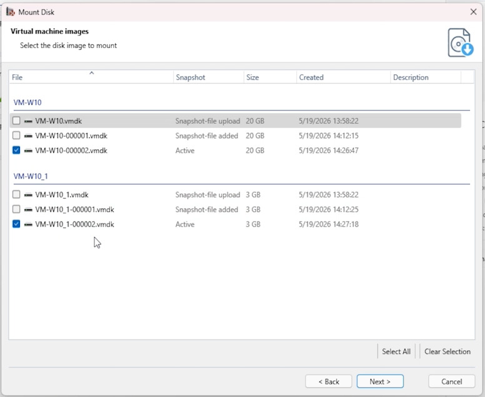Check the VM-W10-000001.vmdk checkbox
This screenshot has height=397, width=485.
tap(16, 135)
